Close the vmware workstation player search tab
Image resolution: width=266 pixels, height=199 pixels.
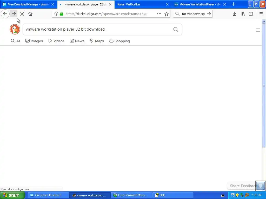pyautogui.click(x=110, y=4)
